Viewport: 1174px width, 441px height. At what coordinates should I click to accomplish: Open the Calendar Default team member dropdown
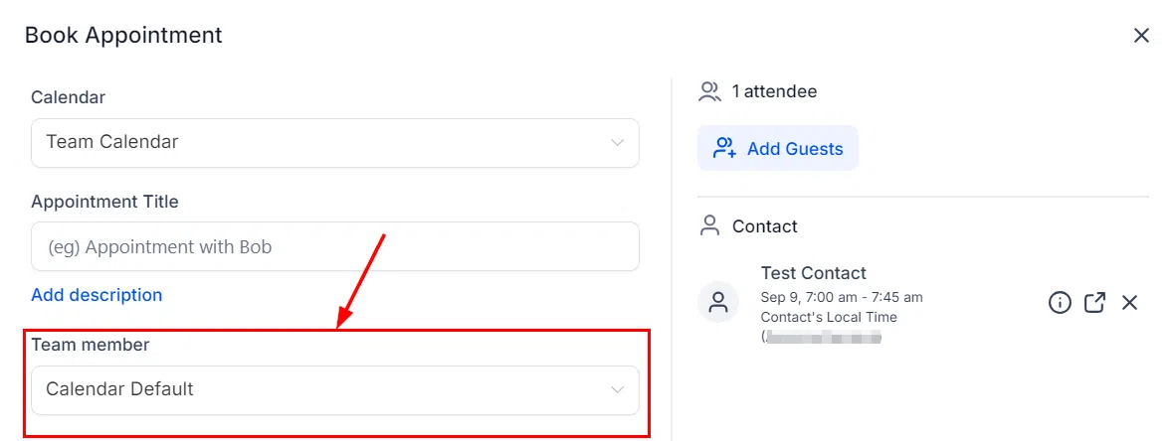tap(334, 389)
